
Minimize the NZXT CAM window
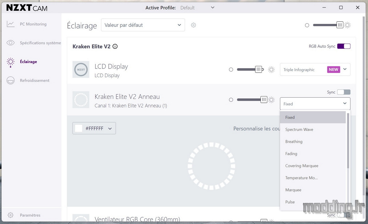pyautogui.click(x=324, y=7)
